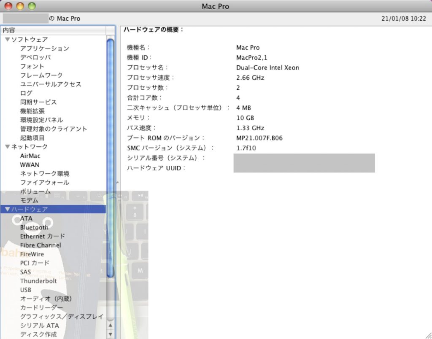Select SAS entry
432x339 pixels.
(x=25, y=272)
